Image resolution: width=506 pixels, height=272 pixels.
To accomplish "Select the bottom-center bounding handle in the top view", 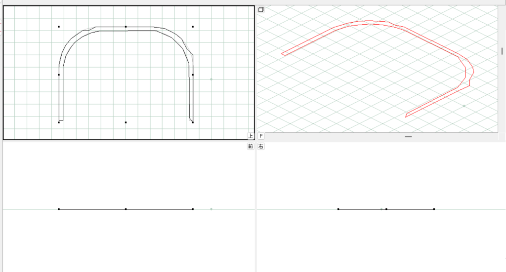I will coord(126,122).
